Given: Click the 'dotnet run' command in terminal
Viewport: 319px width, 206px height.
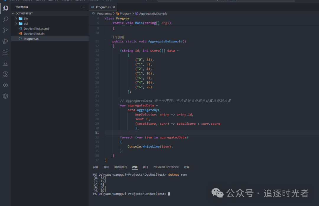Looking at the screenshot, I should pyautogui.click(x=178, y=174).
